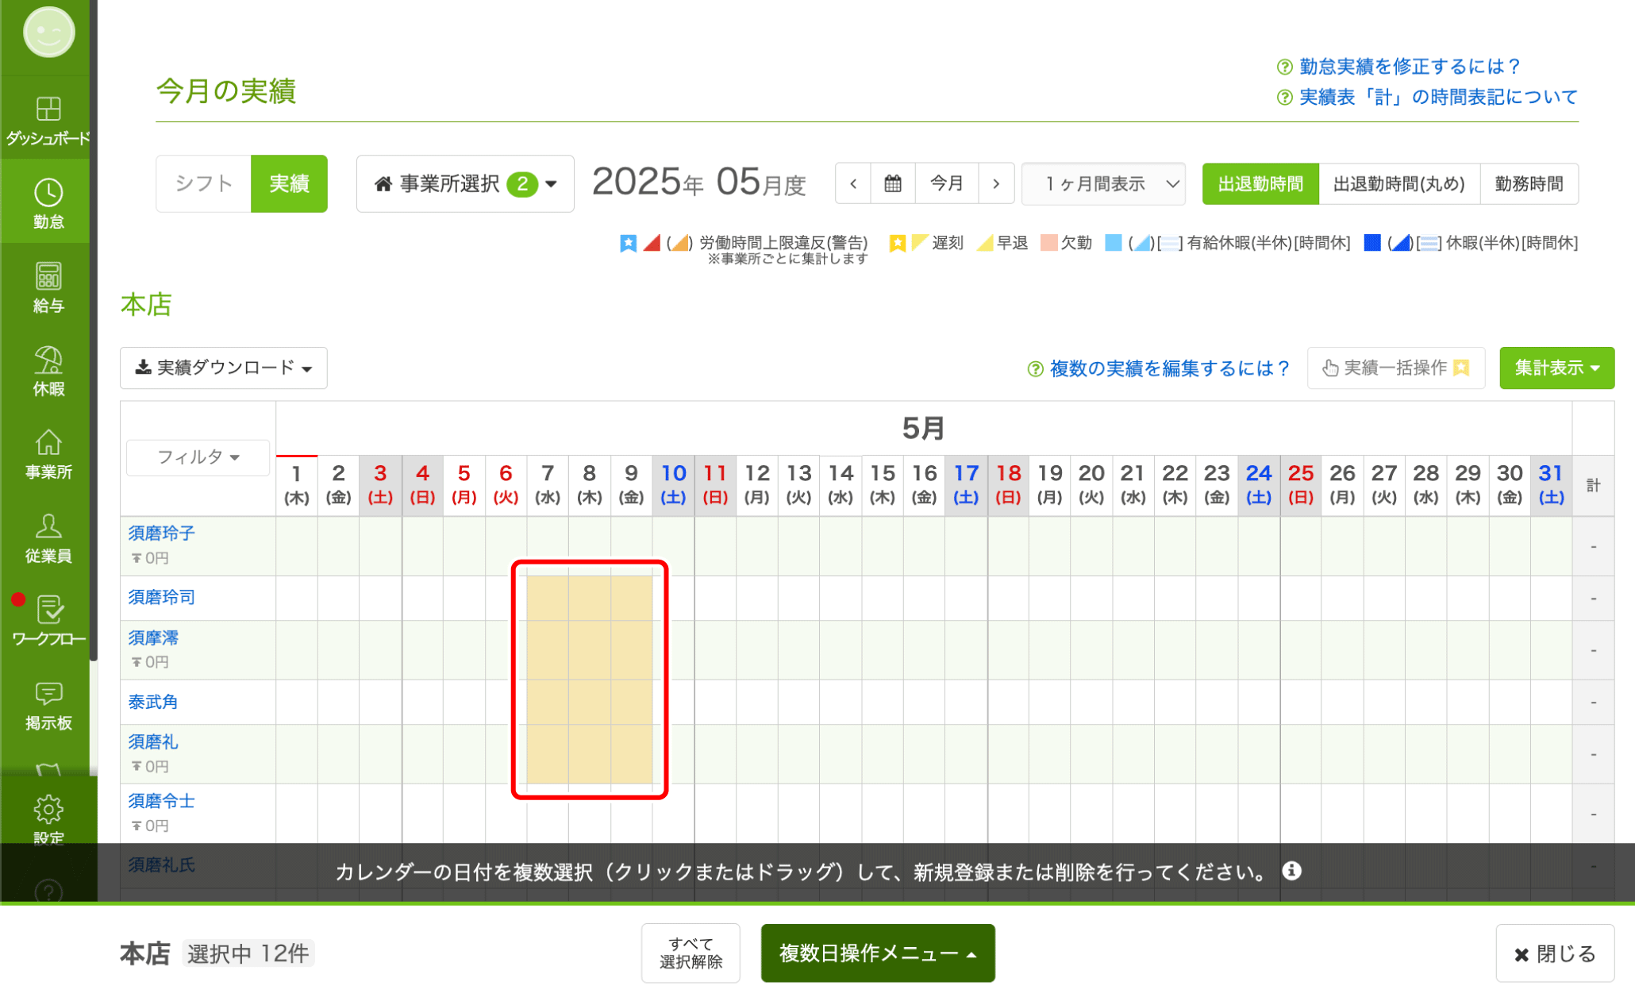Select 出退勤時間(丸め) display mode

point(1399,184)
